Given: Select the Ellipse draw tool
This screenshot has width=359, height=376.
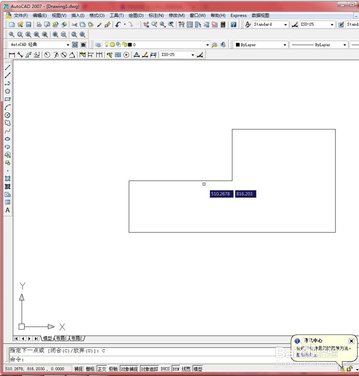Looking at the screenshot, I should (8, 139).
